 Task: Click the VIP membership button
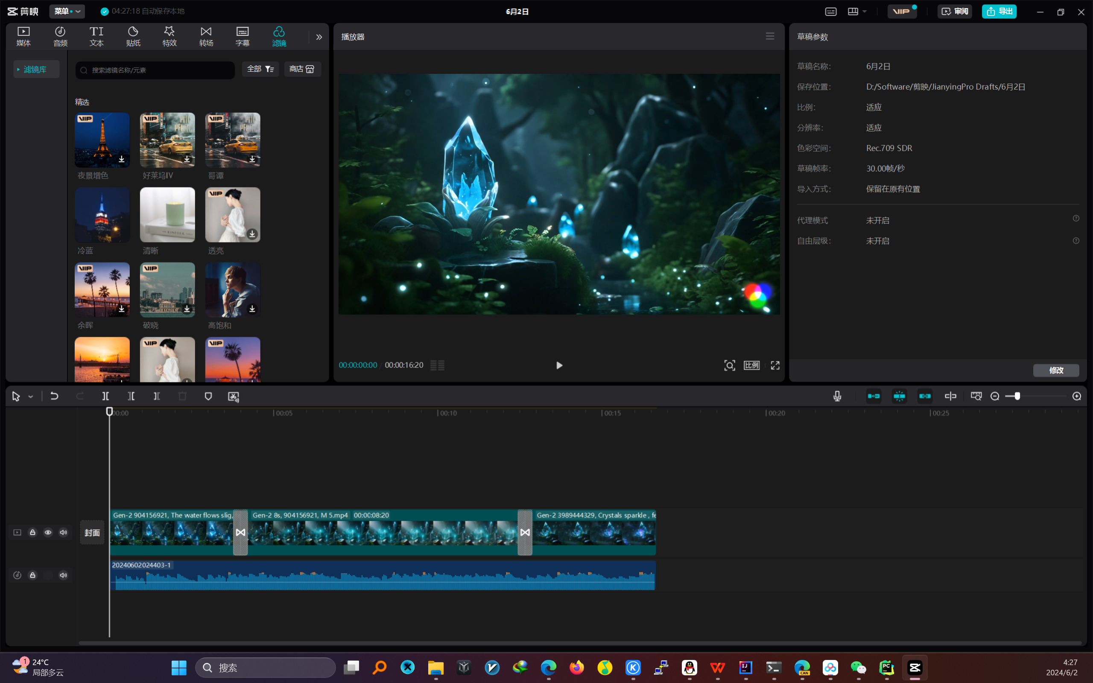[902, 11]
